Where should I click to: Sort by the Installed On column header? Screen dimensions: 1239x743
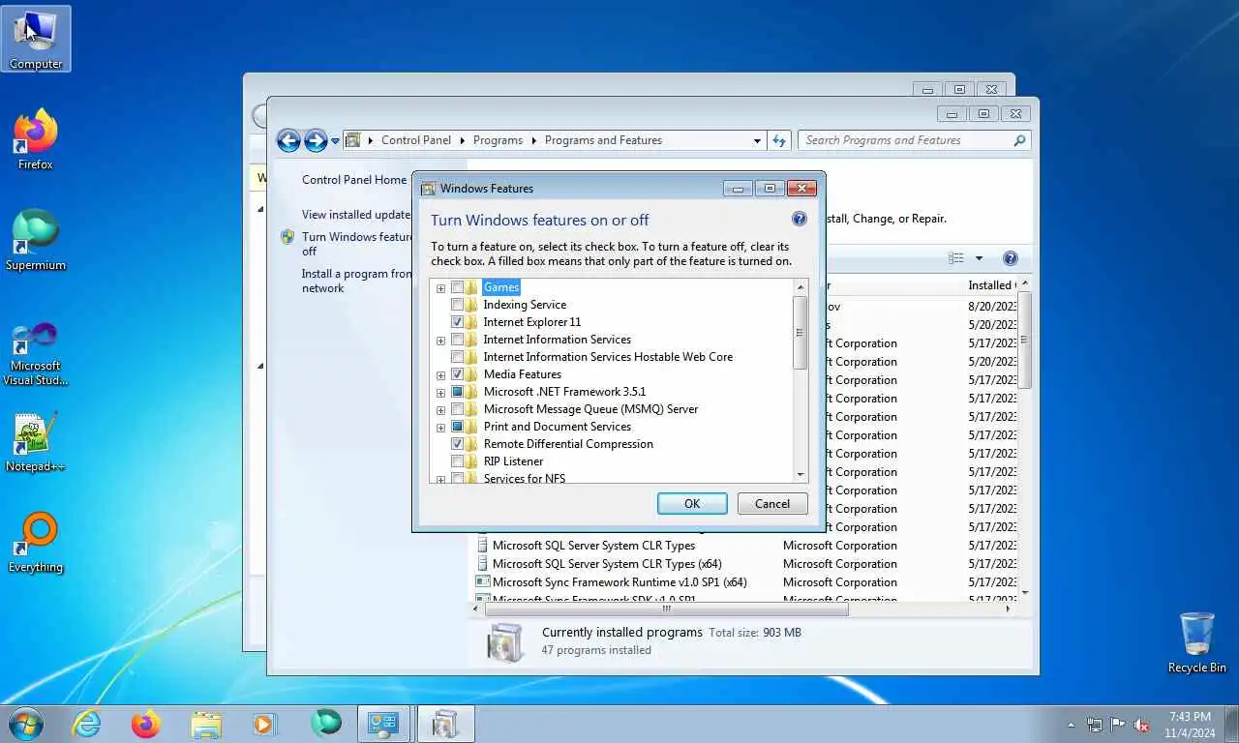point(991,285)
